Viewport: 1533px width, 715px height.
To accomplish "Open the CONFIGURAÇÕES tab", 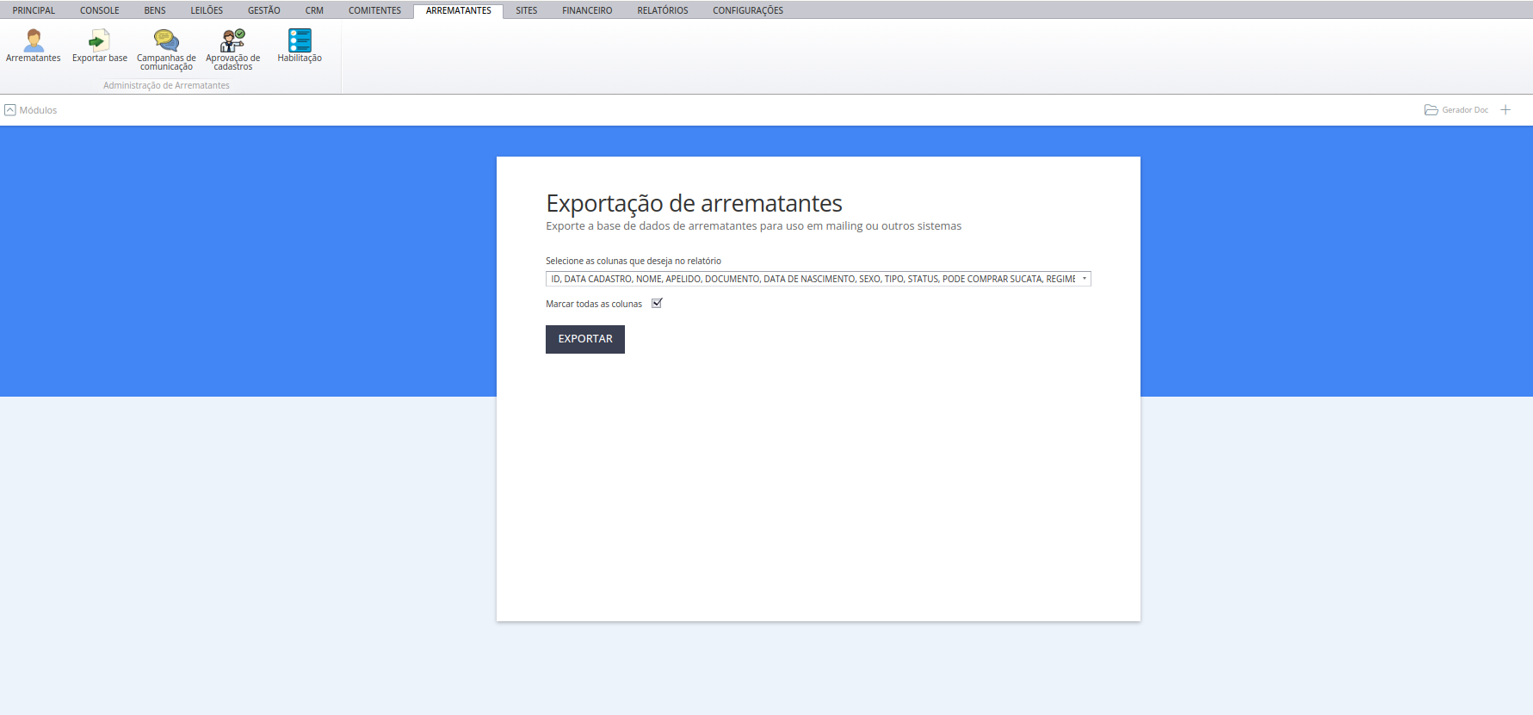I will pos(747,10).
